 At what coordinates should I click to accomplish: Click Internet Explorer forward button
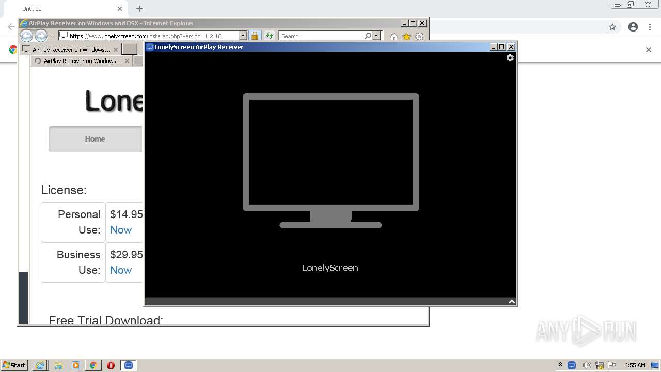(41, 36)
